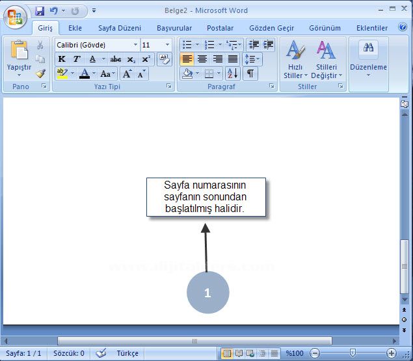This screenshot has height=361, width=413.
Task: Switch to Full Screen Reading view
Action: point(239,353)
